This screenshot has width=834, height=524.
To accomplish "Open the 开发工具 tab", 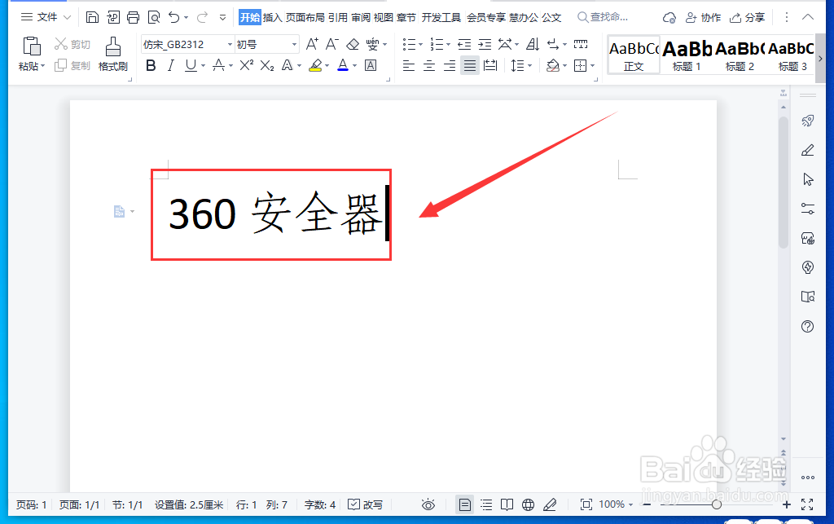I will tap(441, 18).
